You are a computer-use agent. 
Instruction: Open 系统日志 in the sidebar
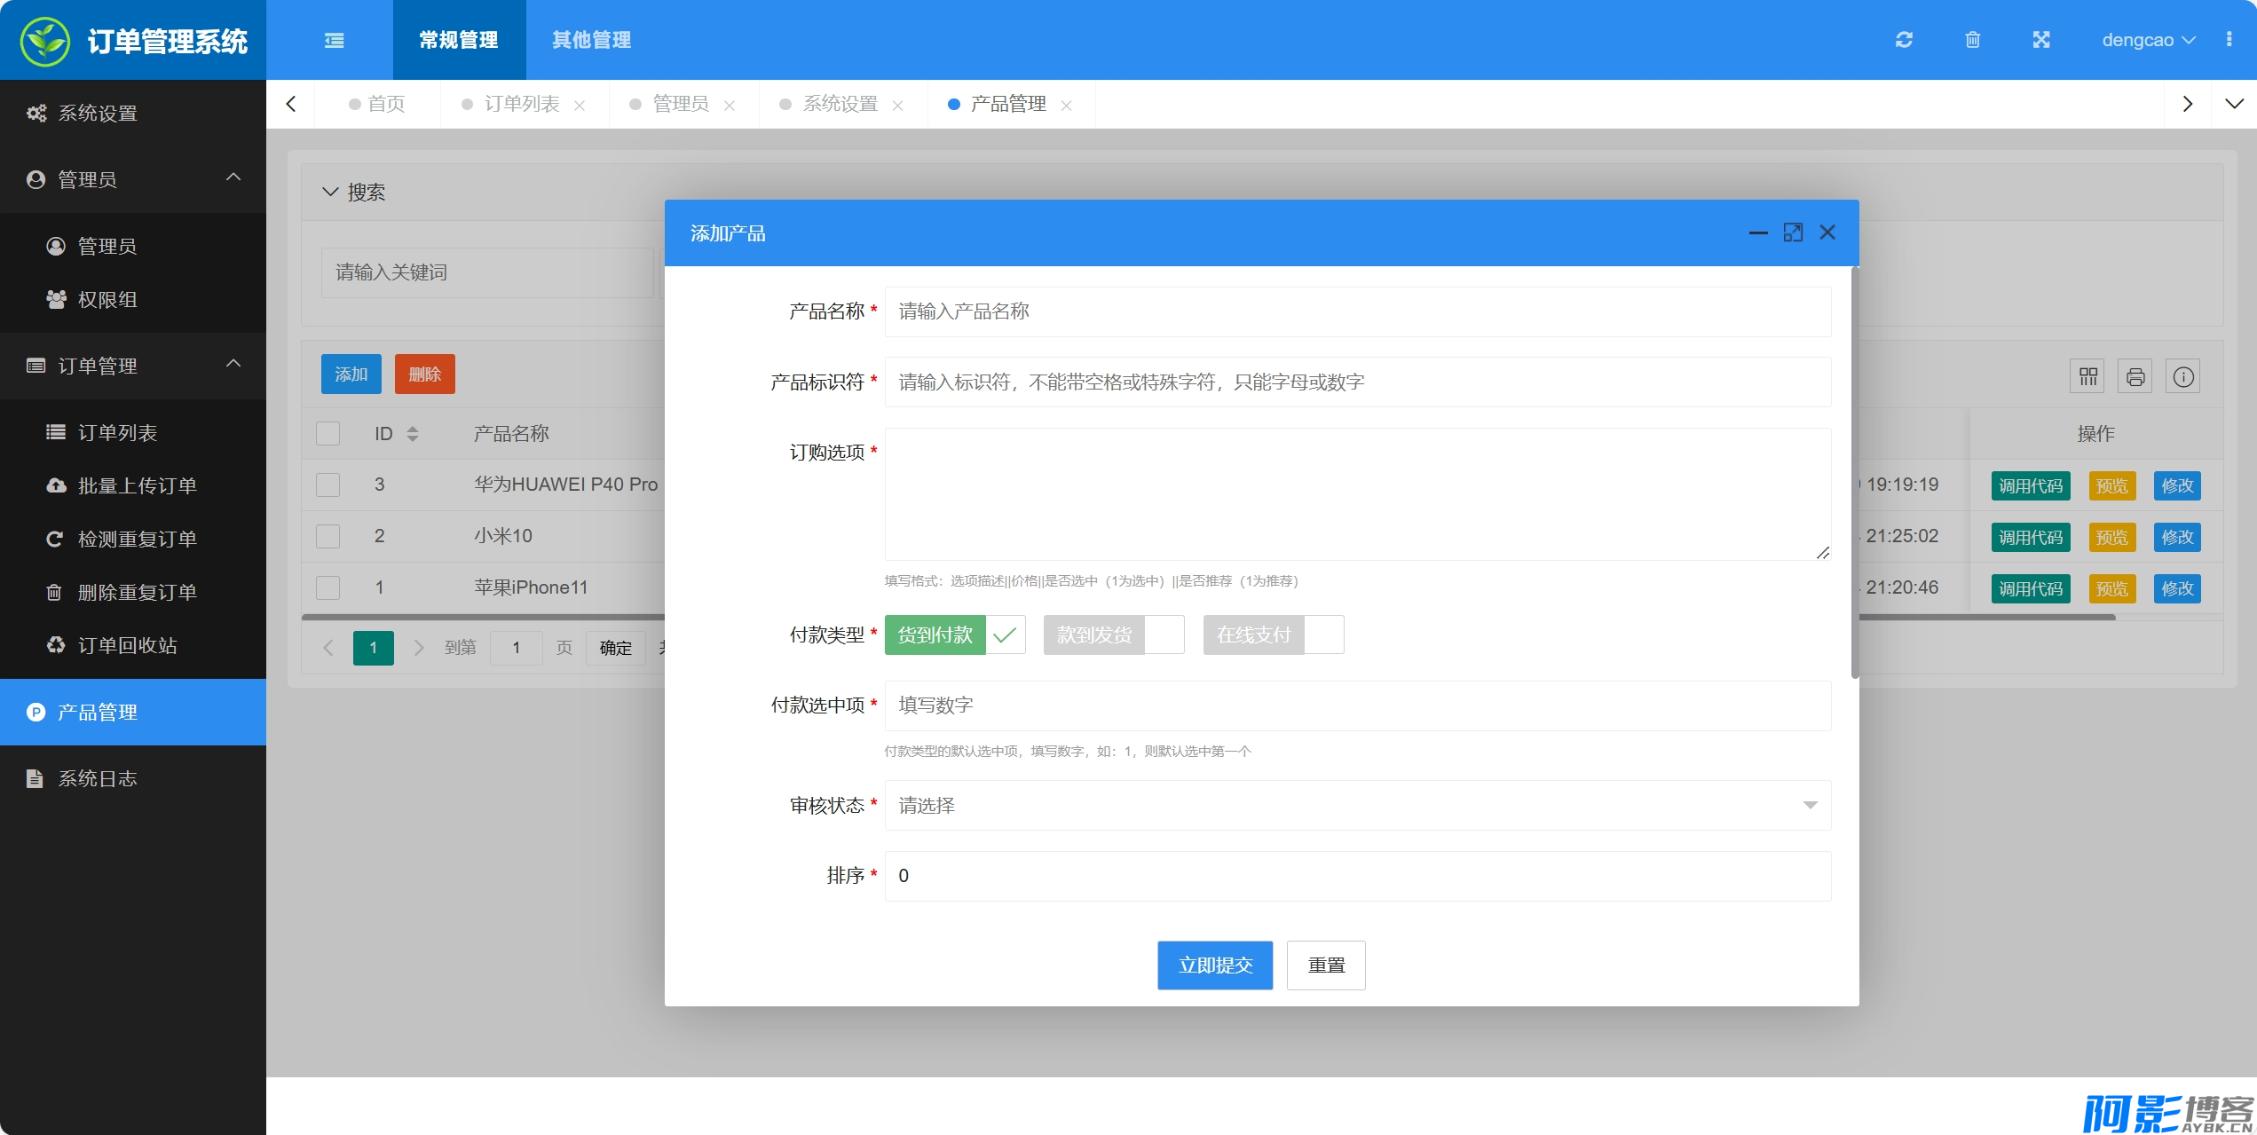(x=133, y=778)
